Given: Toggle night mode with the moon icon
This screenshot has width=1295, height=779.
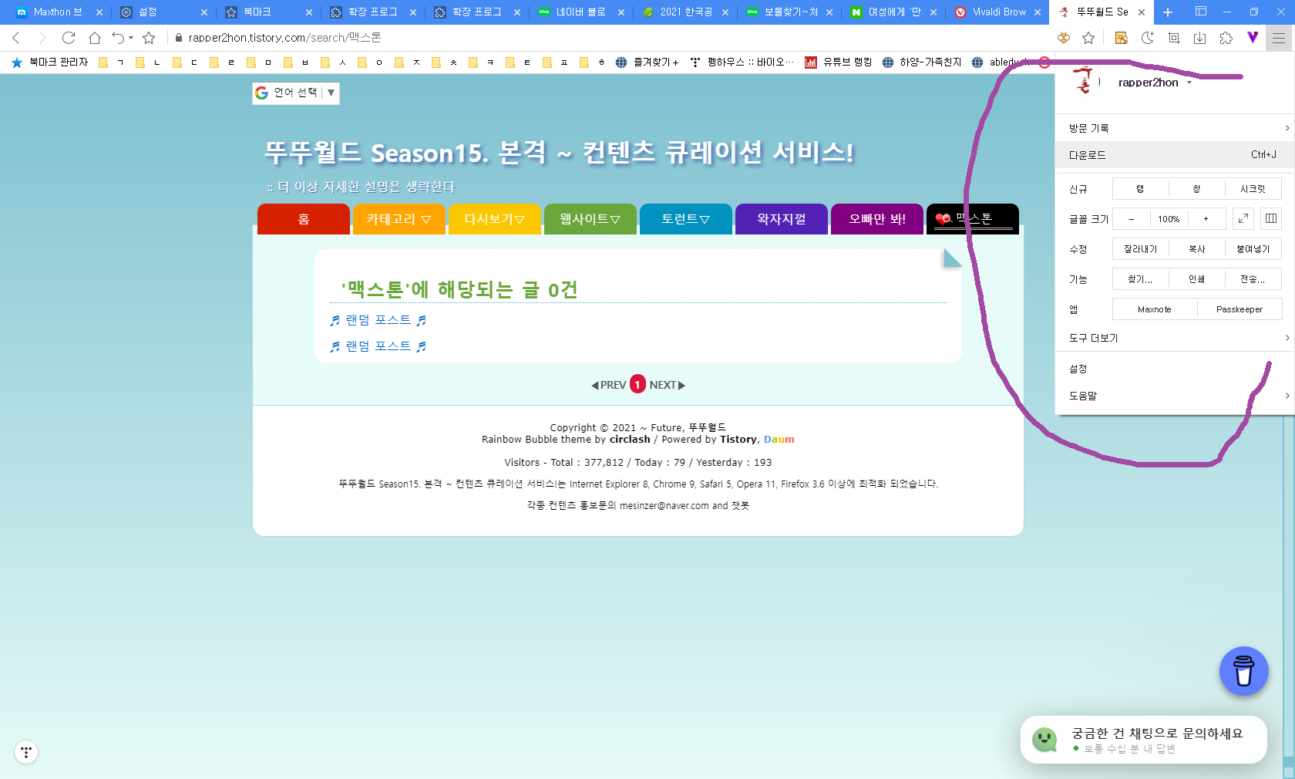Looking at the screenshot, I should pyautogui.click(x=1148, y=38).
